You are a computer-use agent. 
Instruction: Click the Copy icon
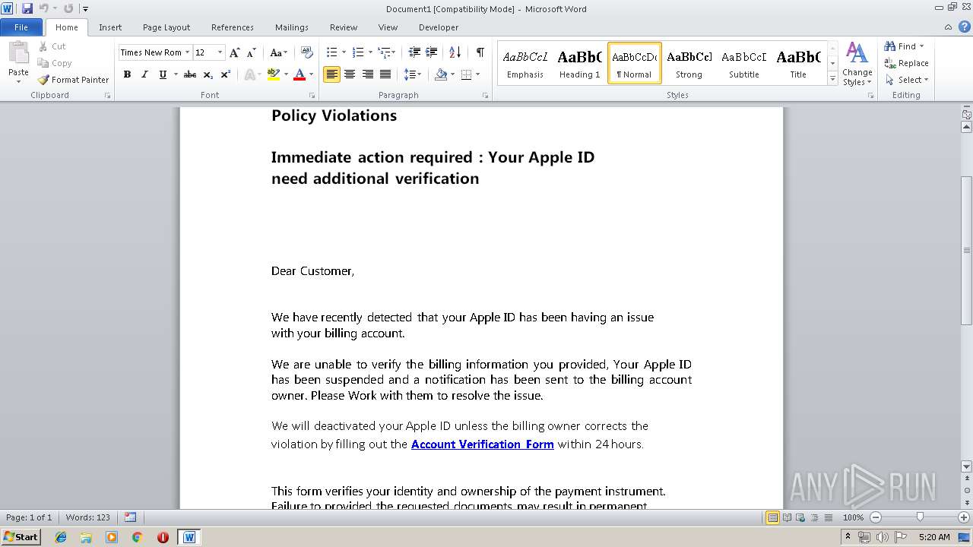(x=43, y=63)
